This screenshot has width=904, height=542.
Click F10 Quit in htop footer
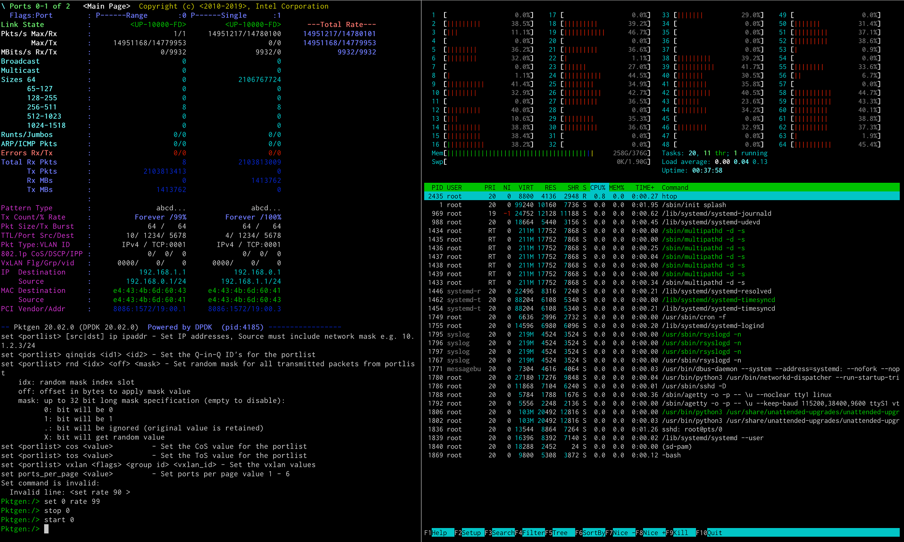714,533
